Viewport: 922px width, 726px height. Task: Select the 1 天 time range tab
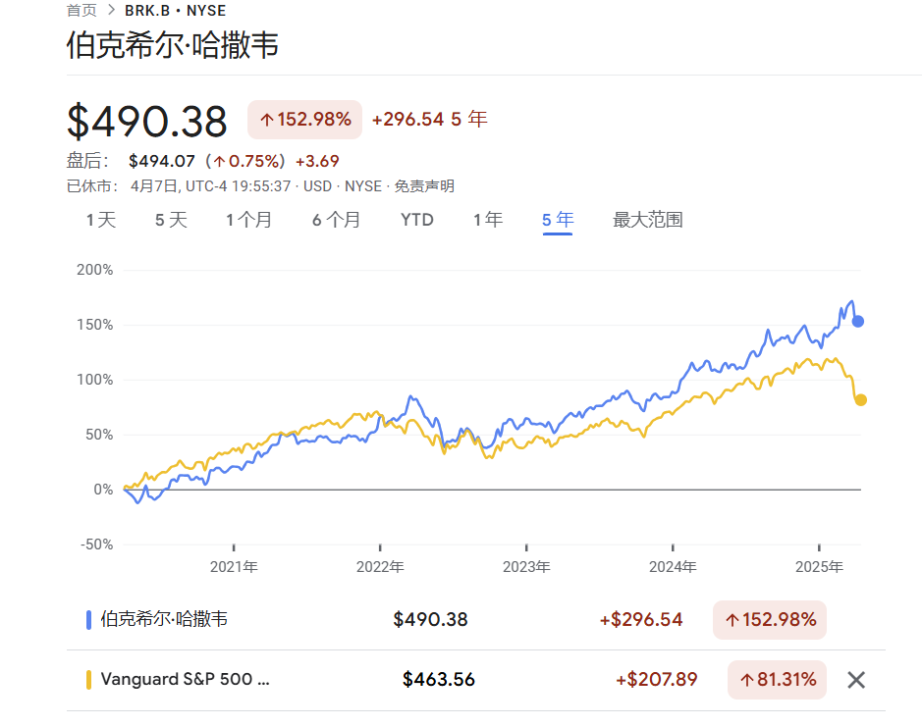click(x=101, y=220)
